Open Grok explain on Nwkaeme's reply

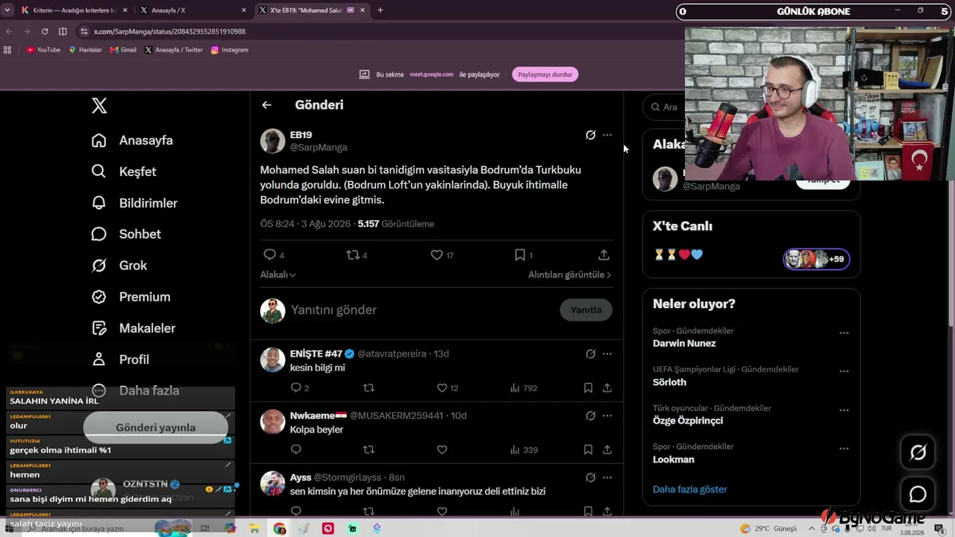[590, 415]
